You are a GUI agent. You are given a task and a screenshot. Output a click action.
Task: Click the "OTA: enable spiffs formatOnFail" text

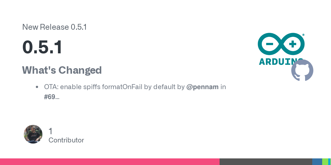(93, 87)
